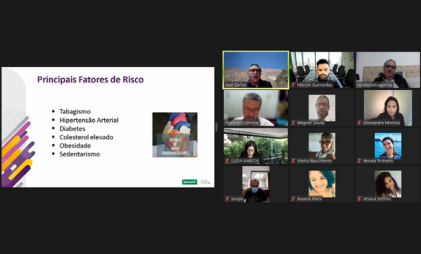Click the 'Jéssica Delfino' name label
The image size is (421, 254).
point(377,199)
